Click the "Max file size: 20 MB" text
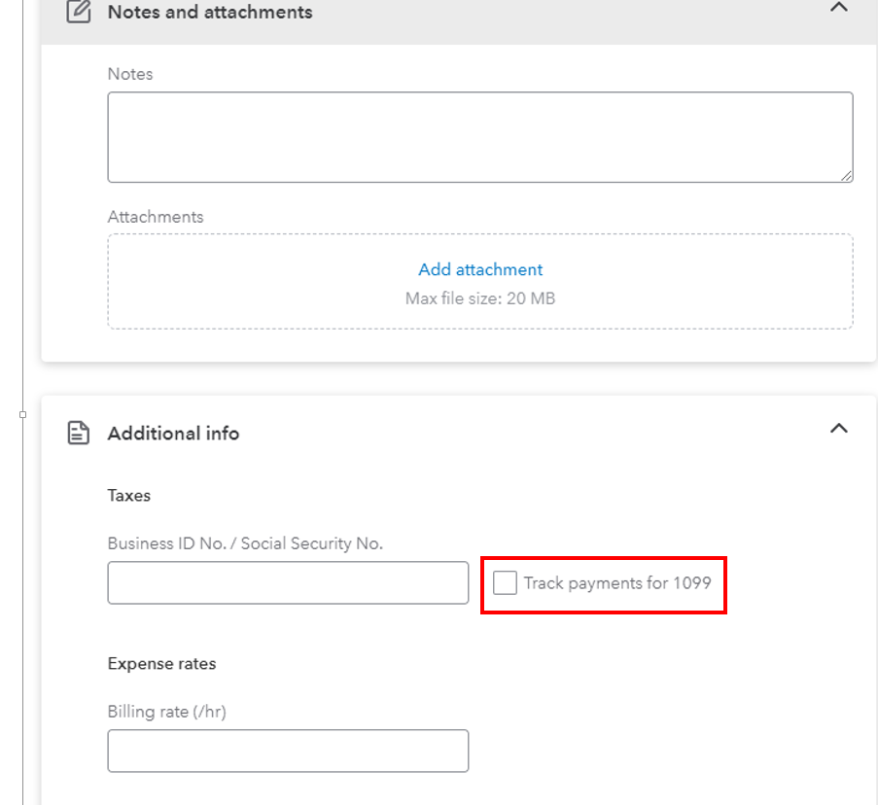The image size is (878, 805). coord(480,298)
